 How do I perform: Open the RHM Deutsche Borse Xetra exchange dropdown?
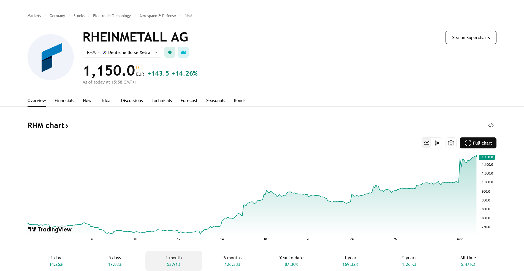(122, 52)
